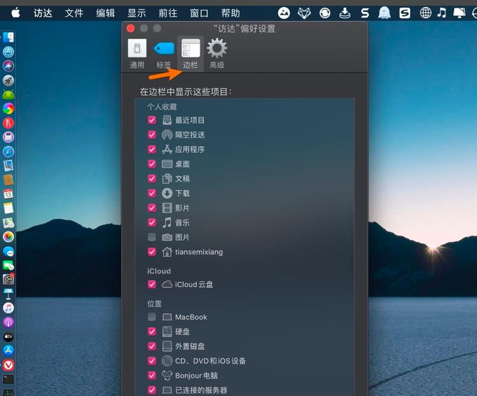Open Launchpad rocket icon in Dock
Image resolution: width=477 pixels, height=396 pixels.
point(8,80)
